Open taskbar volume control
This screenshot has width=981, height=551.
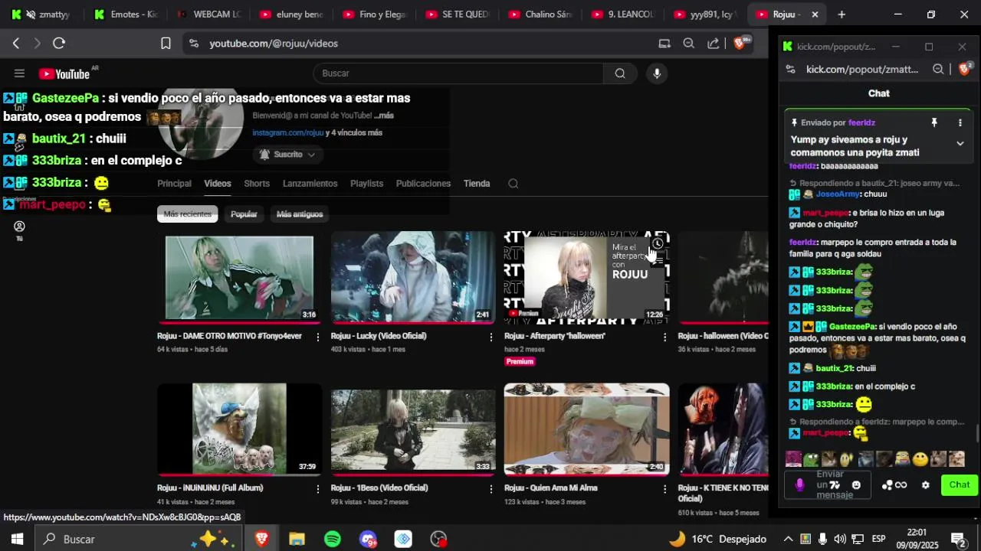coord(840,539)
